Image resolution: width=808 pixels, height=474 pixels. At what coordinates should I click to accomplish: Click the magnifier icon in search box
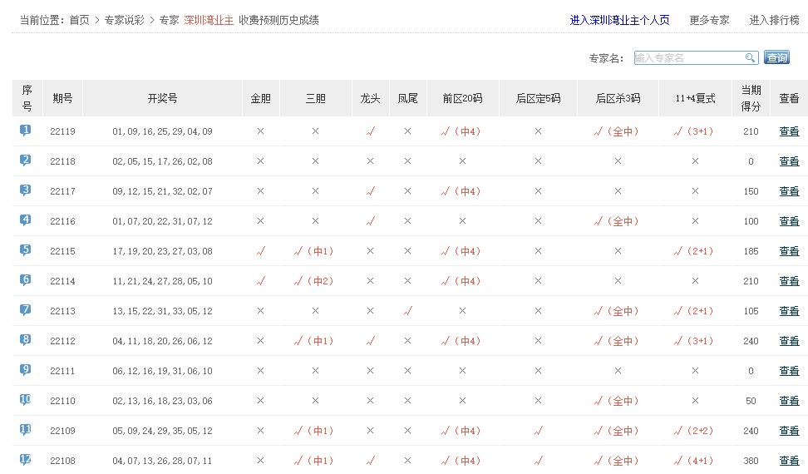tap(750, 57)
